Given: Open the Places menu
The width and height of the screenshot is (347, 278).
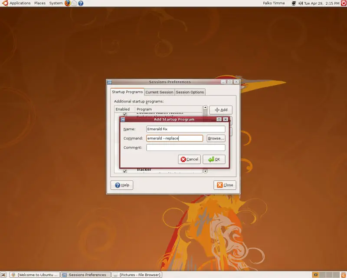Looking at the screenshot, I should pos(40,3).
